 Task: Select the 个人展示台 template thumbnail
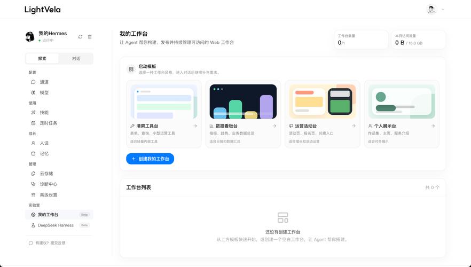[402, 101]
